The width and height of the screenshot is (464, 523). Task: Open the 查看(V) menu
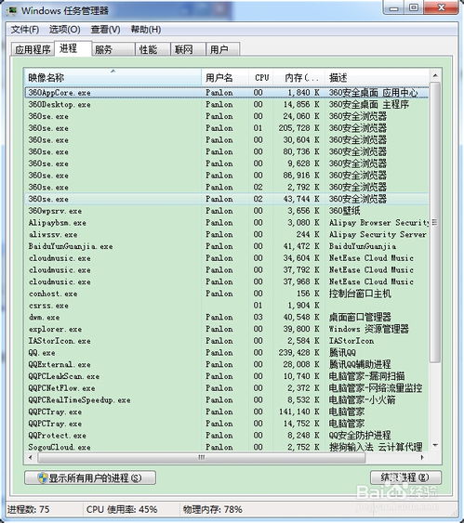[x=105, y=30]
